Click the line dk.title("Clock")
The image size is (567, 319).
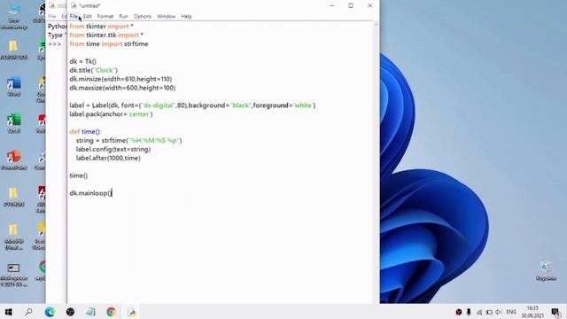point(94,70)
